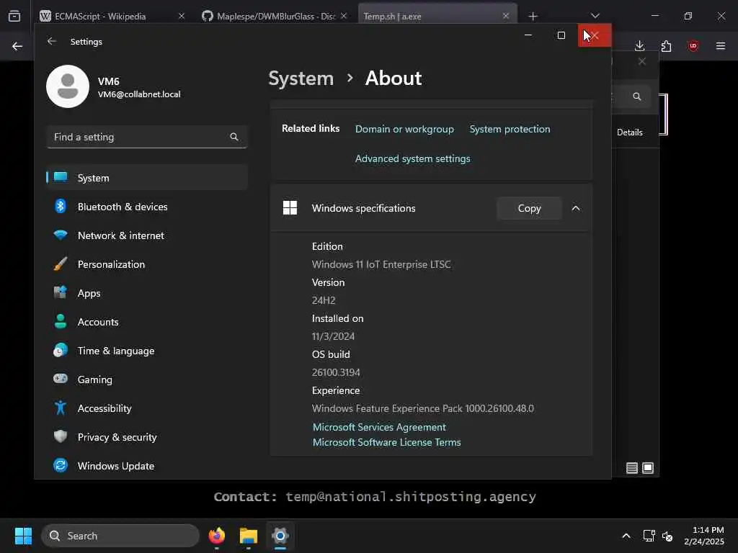This screenshot has width=738, height=553.
Task: Open the uBlock Origin extension icon
Action: coord(693,46)
